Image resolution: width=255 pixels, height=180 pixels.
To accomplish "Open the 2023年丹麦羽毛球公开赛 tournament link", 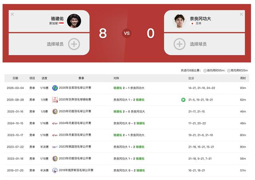I will [x=75, y=135].
